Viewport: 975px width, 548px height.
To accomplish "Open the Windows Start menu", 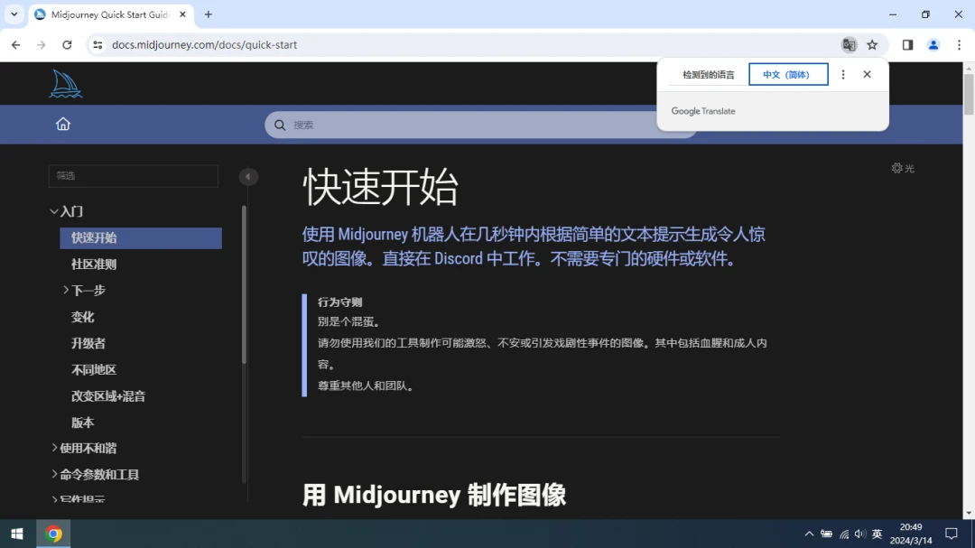I will (17, 534).
